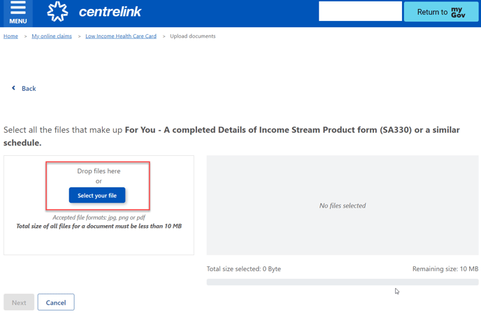The height and width of the screenshot is (316, 481).
Task: Open the hamburger MENU icon
Action: [17, 13]
